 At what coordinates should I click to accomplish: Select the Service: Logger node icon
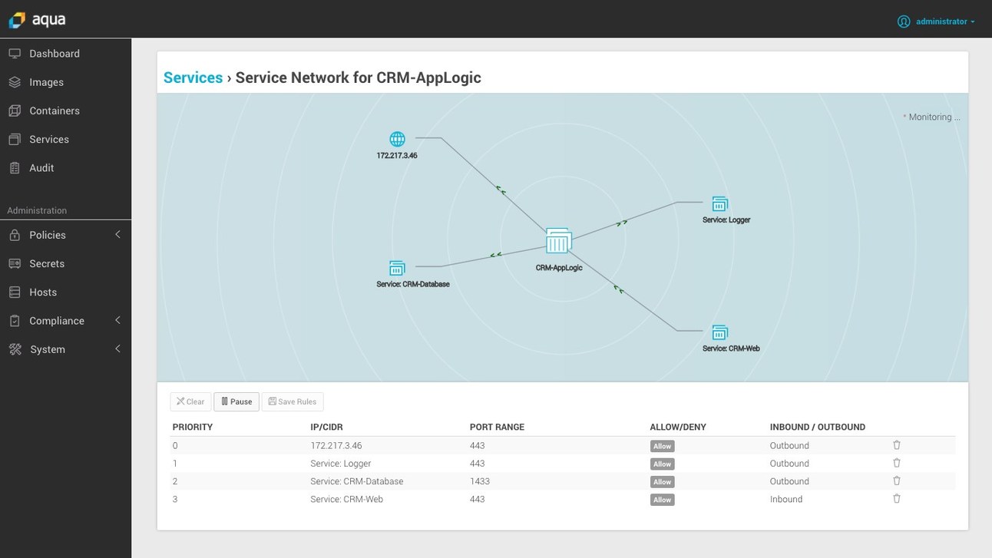[719, 203]
